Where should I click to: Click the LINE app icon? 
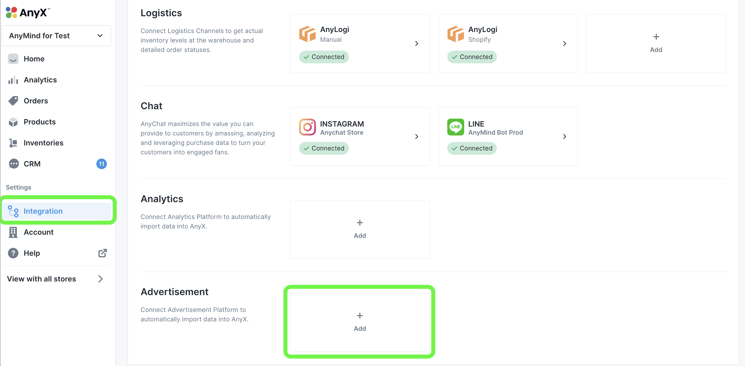tap(455, 127)
